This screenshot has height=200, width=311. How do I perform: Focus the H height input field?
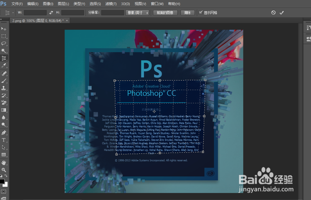pos(72,13)
